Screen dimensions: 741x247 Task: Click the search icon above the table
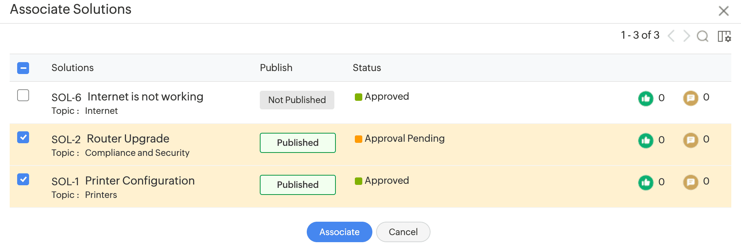(x=702, y=36)
